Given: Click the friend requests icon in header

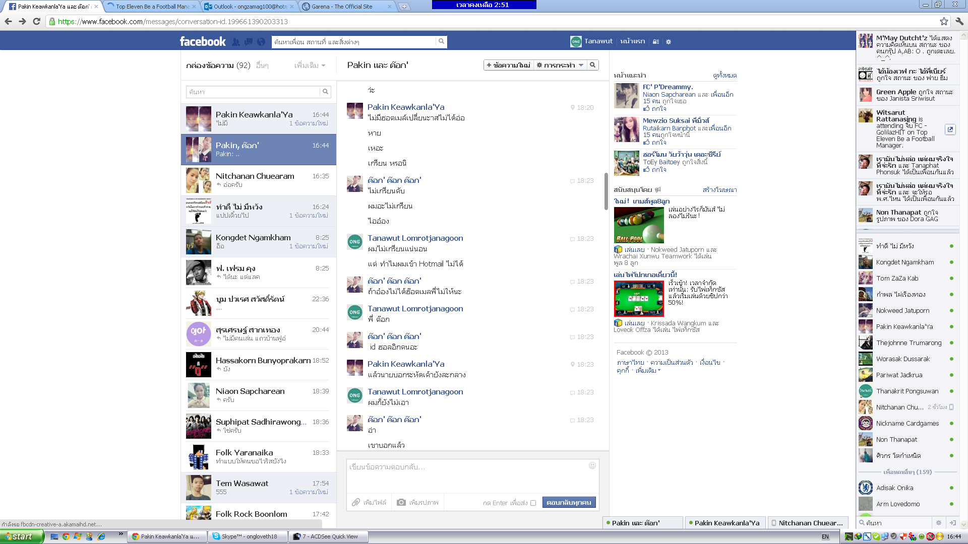Looking at the screenshot, I should [x=236, y=42].
